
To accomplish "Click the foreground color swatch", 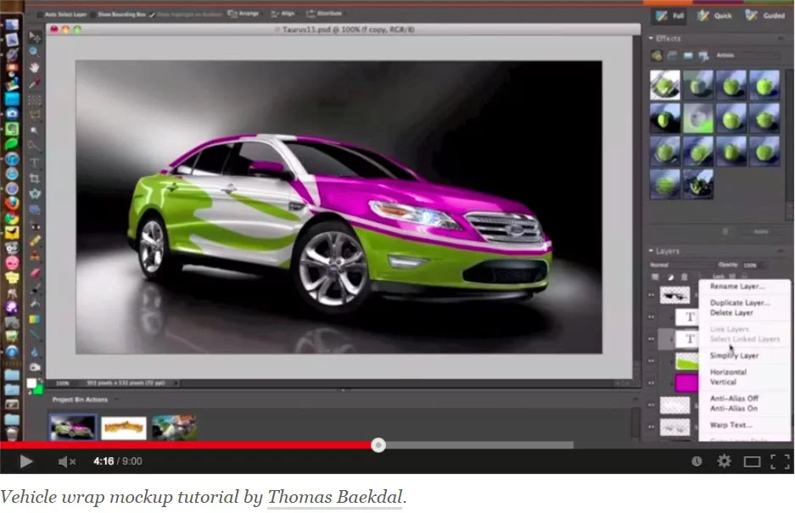I will (x=32, y=383).
